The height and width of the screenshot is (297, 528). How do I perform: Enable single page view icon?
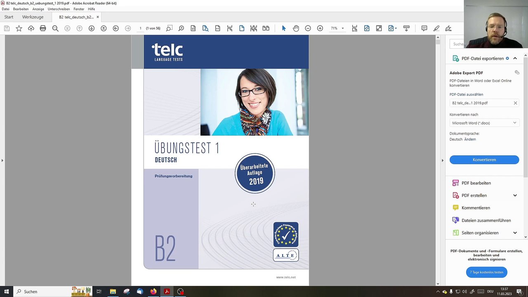coord(242,28)
